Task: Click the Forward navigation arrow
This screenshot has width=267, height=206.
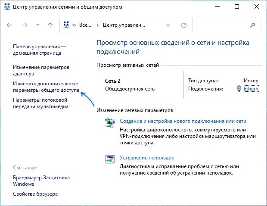Action: (x=25, y=25)
